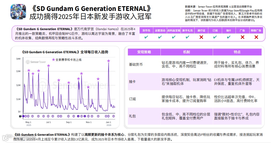Click the Jan 1 2026 date label
Viewport: 275px width, 143px height.
pyautogui.click(x=108, y=124)
